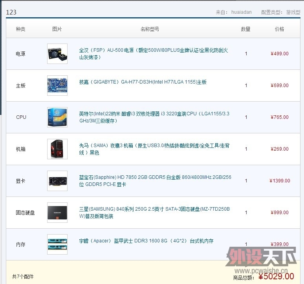The height and width of the screenshot is (284, 304).
Task: Select the ¥269.00 case price
Action: [280, 149]
